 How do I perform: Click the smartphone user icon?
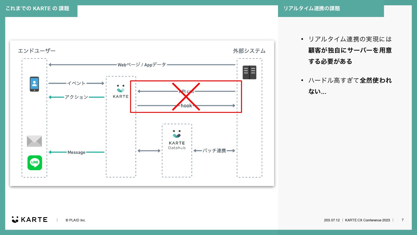(x=34, y=84)
